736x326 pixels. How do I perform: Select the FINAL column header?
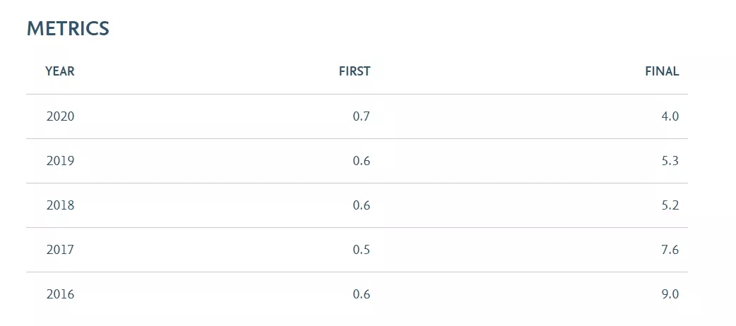coord(662,71)
